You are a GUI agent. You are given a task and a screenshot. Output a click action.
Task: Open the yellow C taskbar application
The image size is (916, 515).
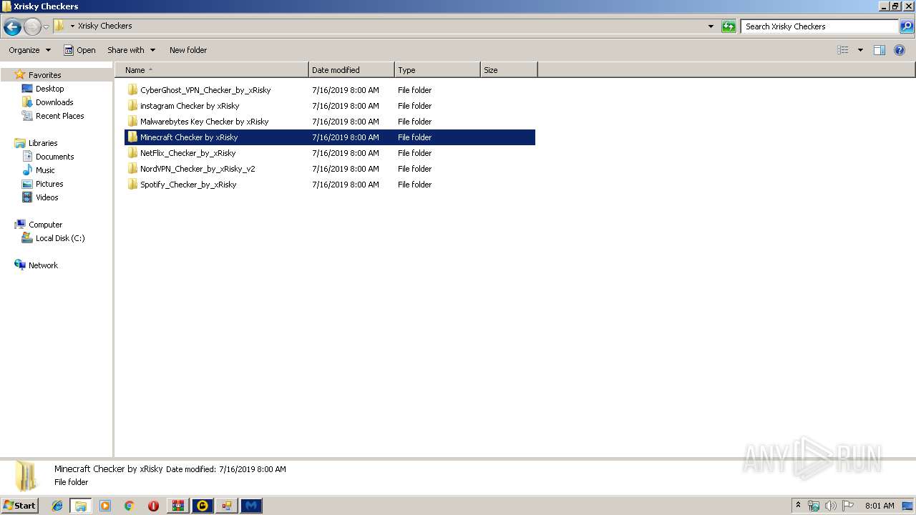pyautogui.click(x=203, y=506)
